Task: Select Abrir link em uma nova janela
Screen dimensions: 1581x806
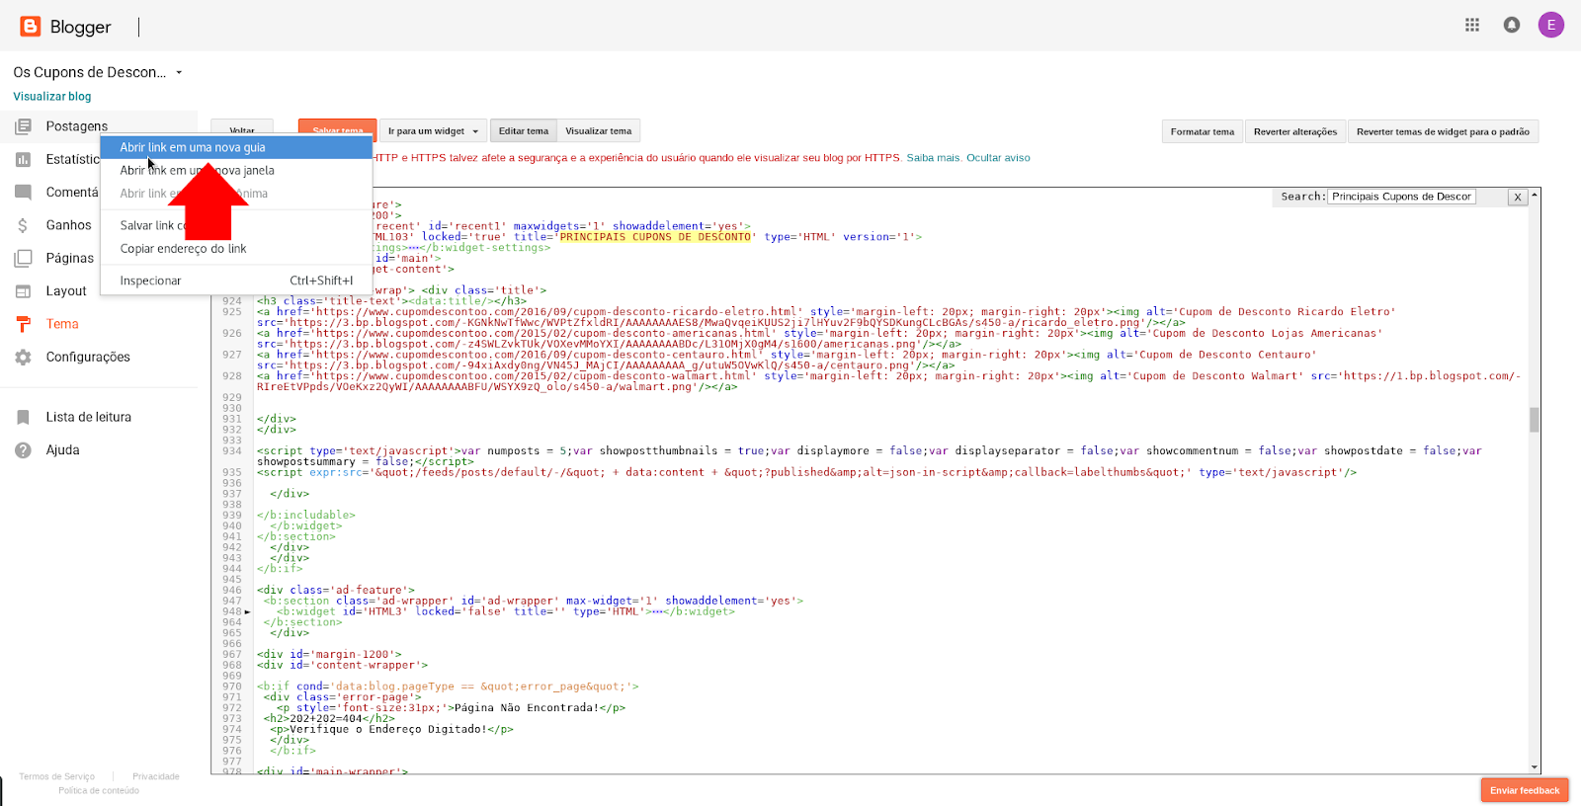Action: [236, 170]
